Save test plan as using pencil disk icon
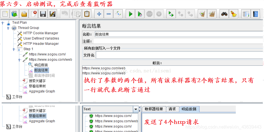 [53, 14]
